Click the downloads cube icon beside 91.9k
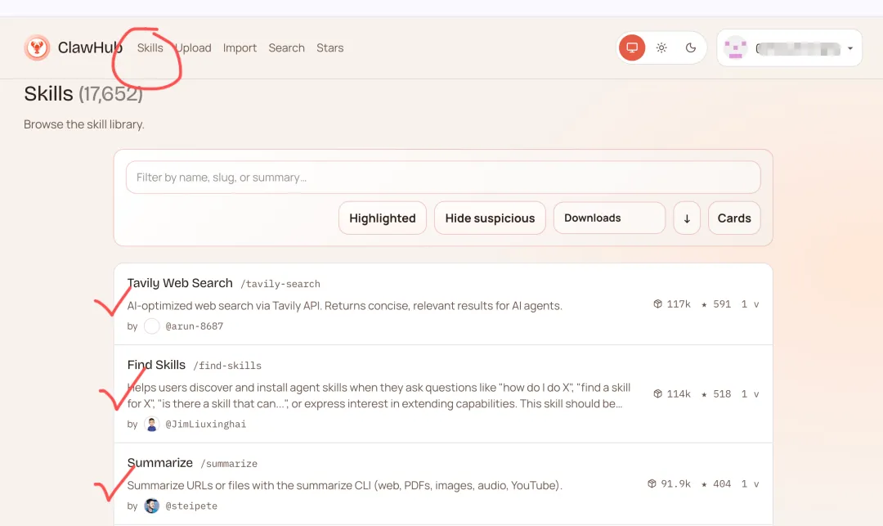Viewport: 883px width, 526px height. [x=652, y=483]
